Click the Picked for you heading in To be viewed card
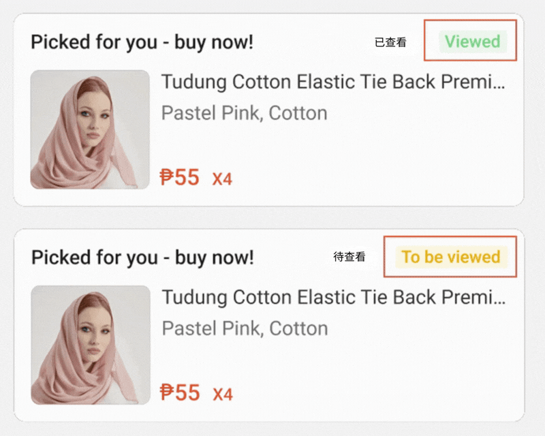Image resolution: width=545 pixels, height=436 pixels. pyautogui.click(x=142, y=258)
